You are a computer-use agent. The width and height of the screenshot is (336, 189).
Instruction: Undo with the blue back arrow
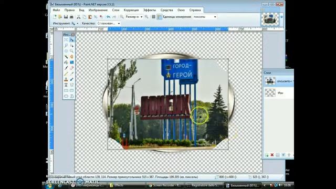(109, 17)
